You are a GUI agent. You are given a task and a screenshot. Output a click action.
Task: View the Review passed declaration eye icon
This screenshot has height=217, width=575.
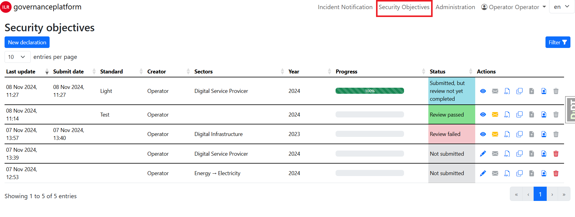(x=483, y=114)
